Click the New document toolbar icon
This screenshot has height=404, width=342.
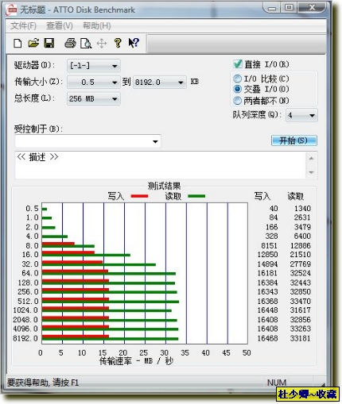coord(17,43)
